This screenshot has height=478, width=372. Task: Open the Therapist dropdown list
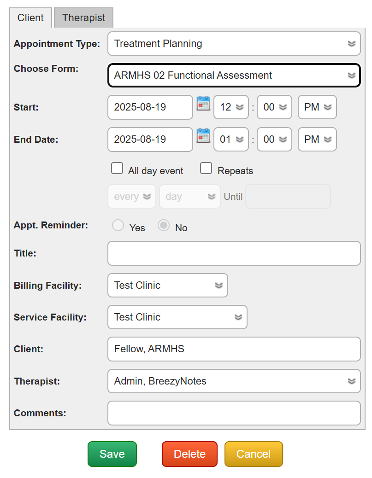tap(234, 381)
